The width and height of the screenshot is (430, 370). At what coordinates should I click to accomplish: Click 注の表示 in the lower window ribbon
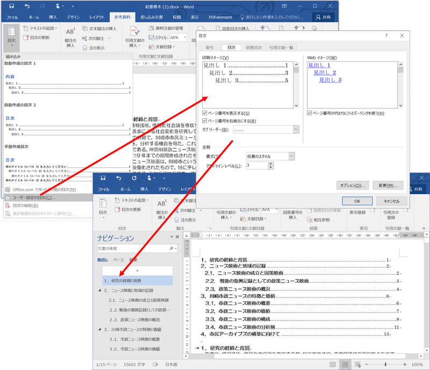[185, 220]
